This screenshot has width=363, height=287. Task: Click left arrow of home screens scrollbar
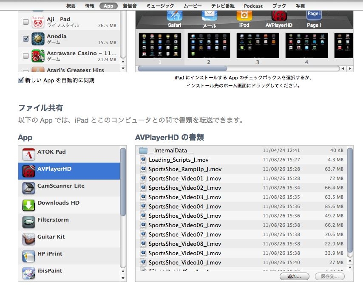[x=343, y=68]
